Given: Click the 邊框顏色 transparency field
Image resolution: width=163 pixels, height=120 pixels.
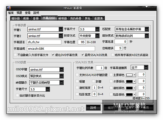Looking at the screenshot, I should [x=142, y=88].
